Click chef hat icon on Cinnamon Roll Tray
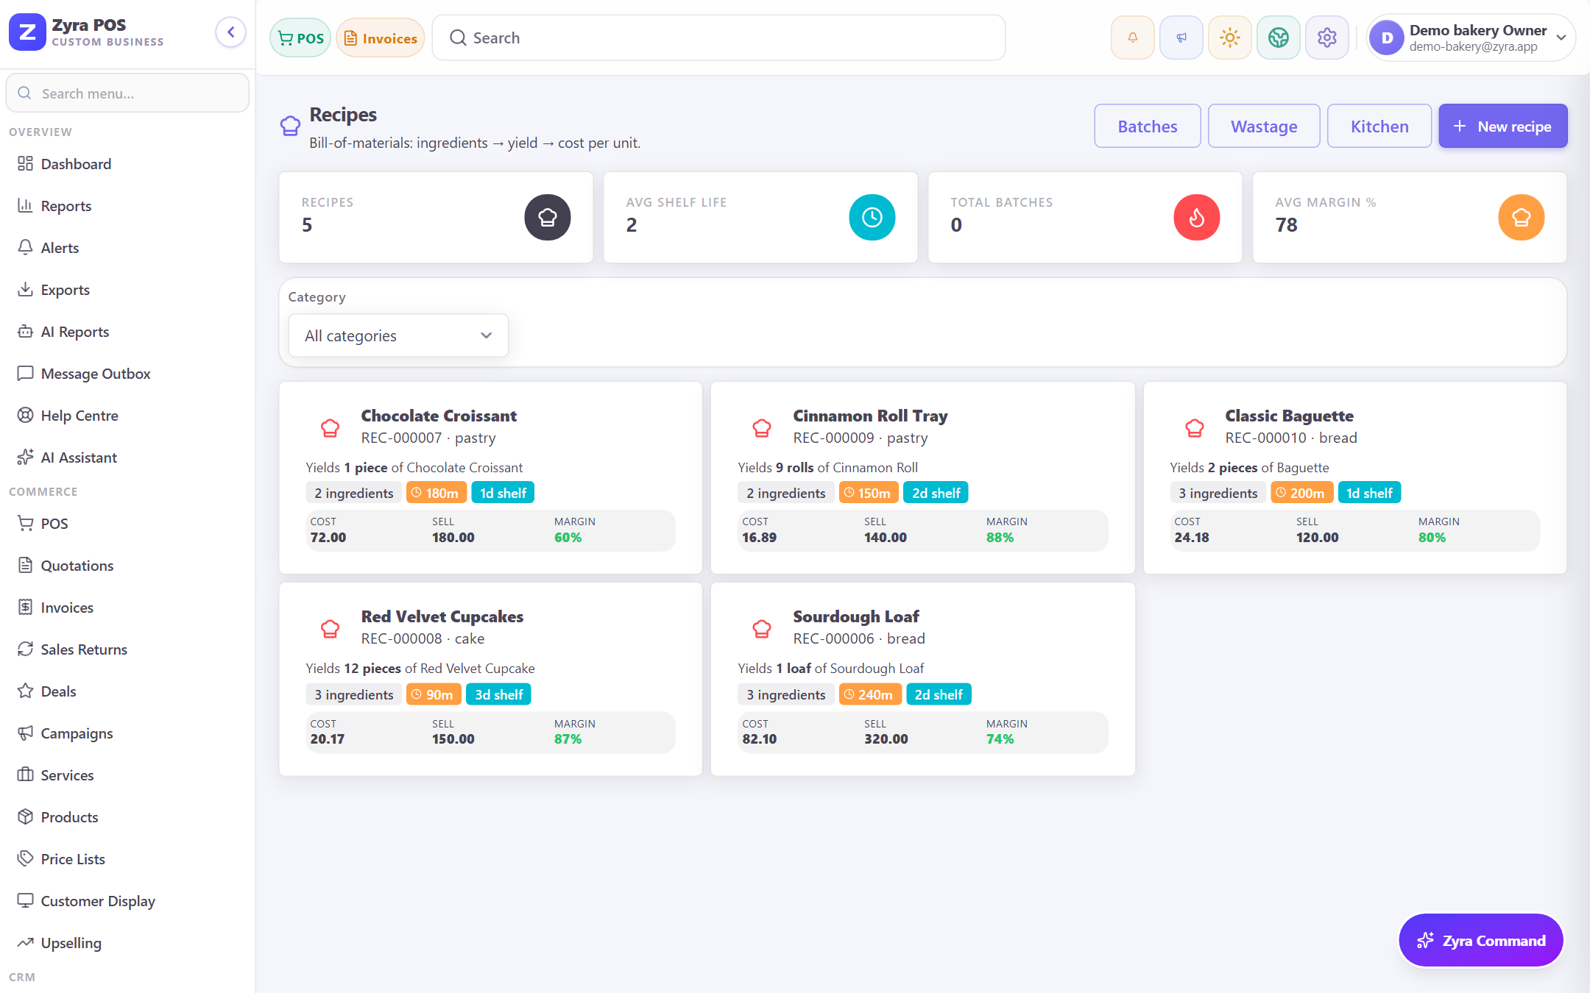 (762, 427)
